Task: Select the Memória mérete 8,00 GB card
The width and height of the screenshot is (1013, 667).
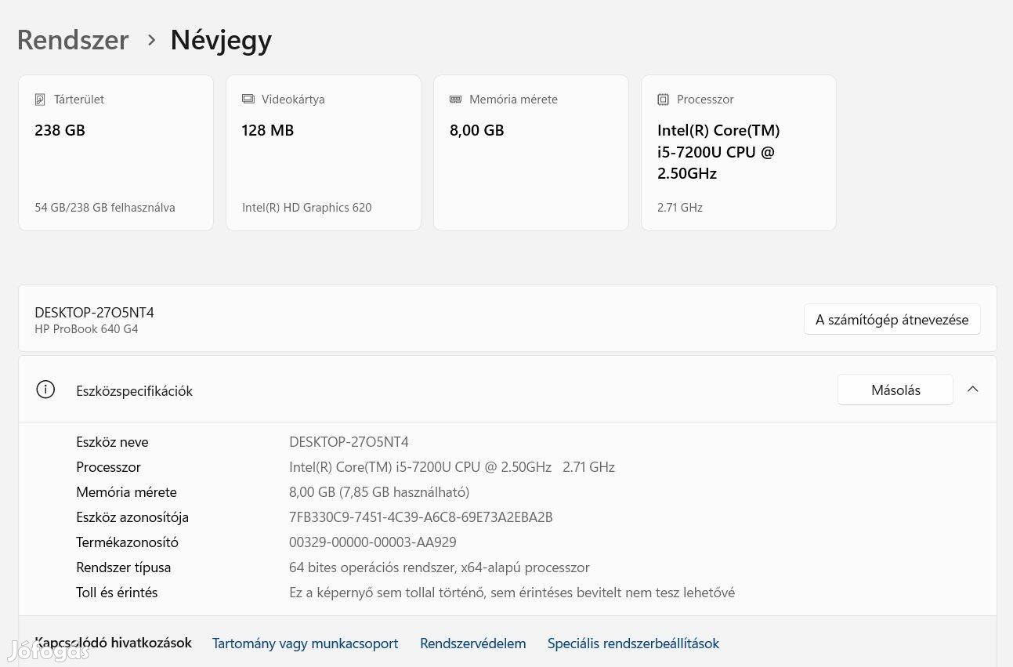Action: pos(531,153)
